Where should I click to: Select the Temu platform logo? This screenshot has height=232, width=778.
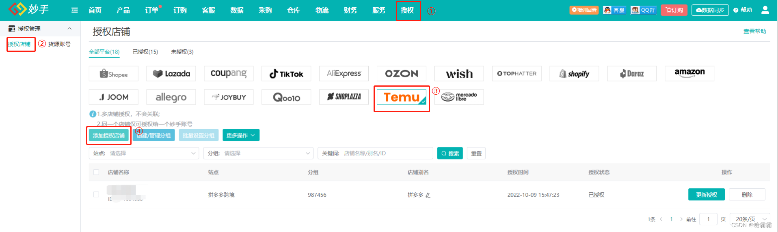click(x=402, y=97)
